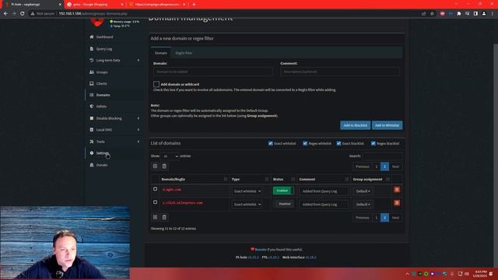Click the Donate icon in sidebar
The width and height of the screenshot is (498, 280).
click(92, 165)
